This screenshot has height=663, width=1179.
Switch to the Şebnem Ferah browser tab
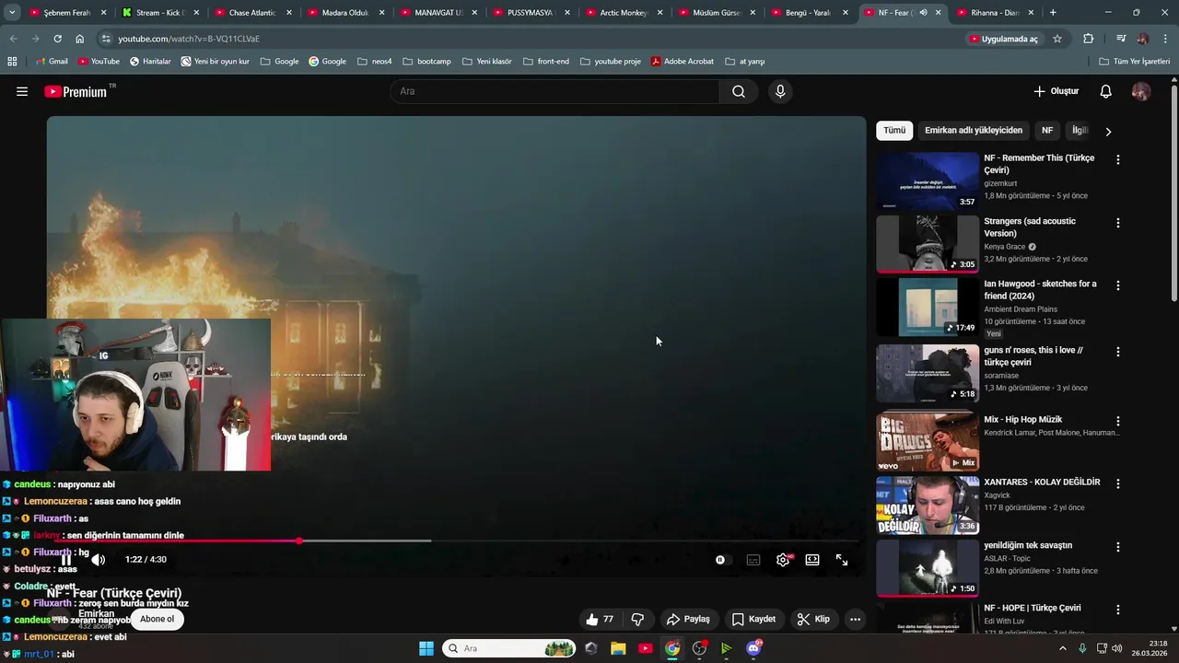pyautogui.click(x=67, y=13)
